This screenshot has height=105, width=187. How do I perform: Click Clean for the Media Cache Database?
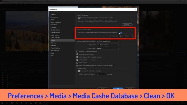coord(127,36)
